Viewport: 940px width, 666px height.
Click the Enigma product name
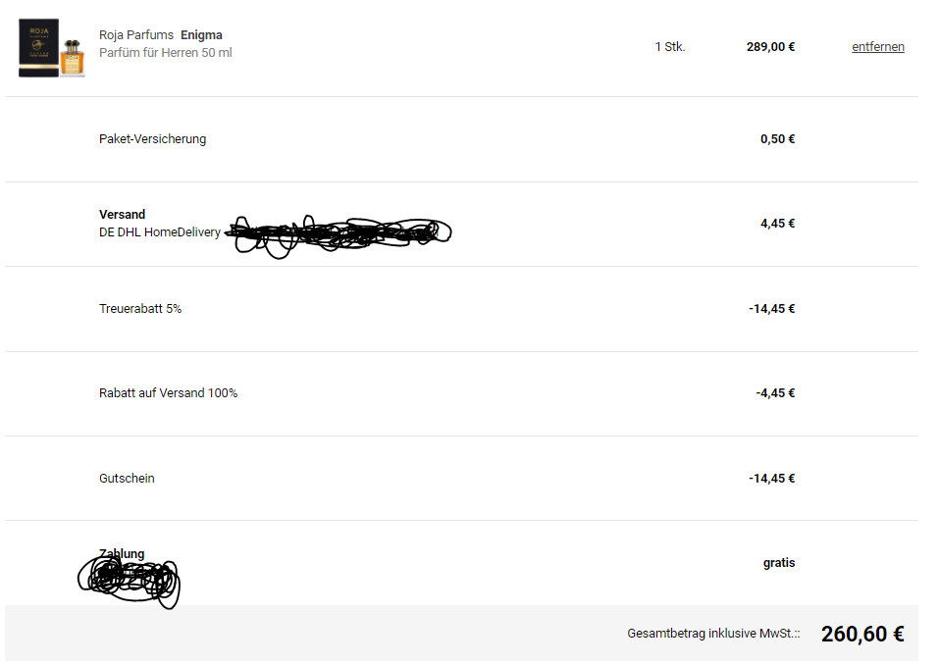pyautogui.click(x=201, y=34)
